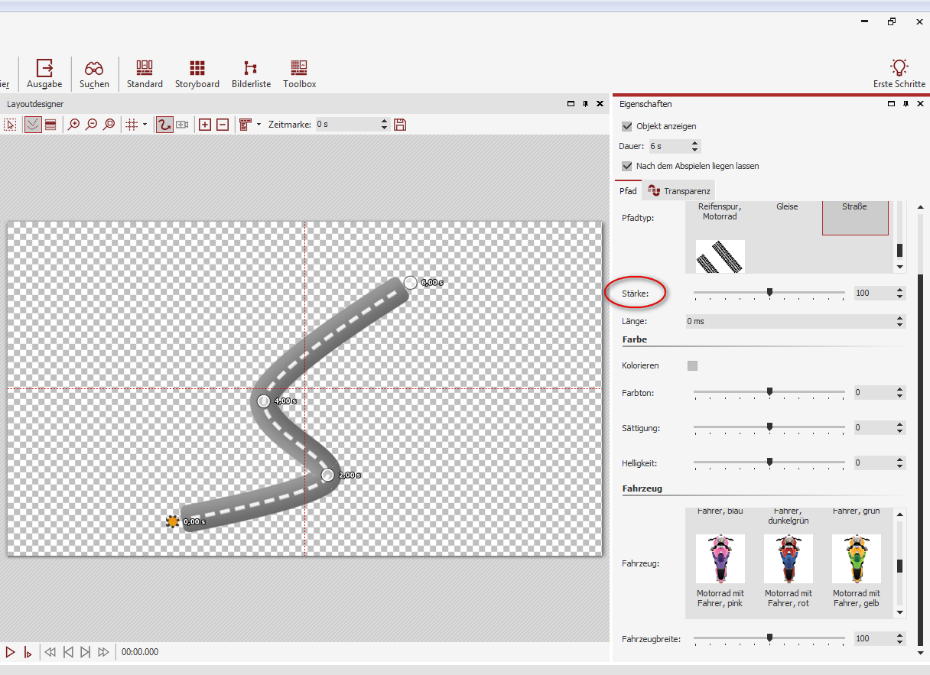Click the Stärke slider handle
Screen dimensions: 930x675
tap(769, 292)
